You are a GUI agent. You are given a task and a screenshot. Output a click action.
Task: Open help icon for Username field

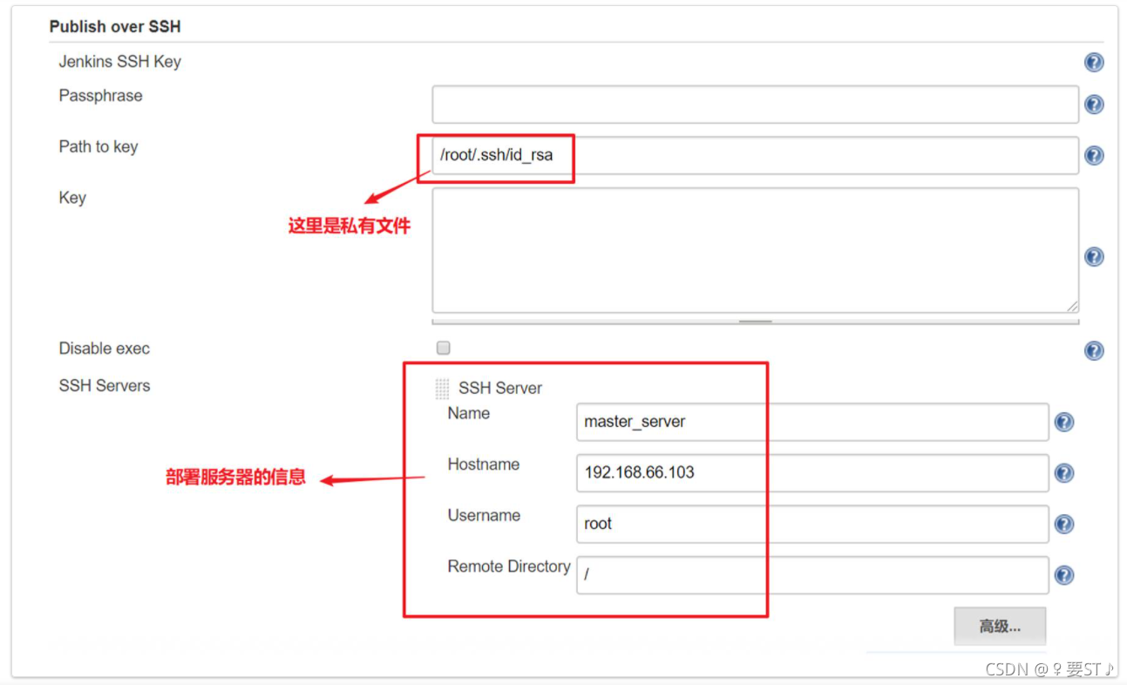[x=1063, y=525]
